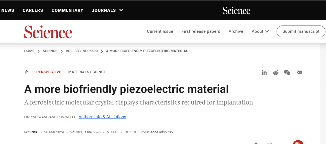This screenshot has height=144, width=326.
Task: Open Authors Info & Affiliations link
Action: (x=102, y=117)
